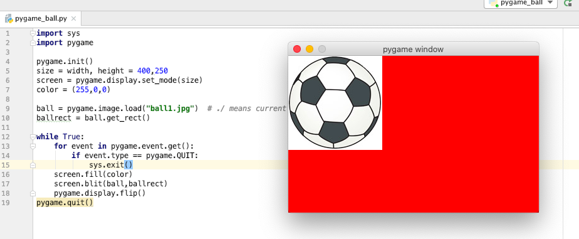Click line number 19 in the gutter
579x239 pixels.
coord(5,203)
